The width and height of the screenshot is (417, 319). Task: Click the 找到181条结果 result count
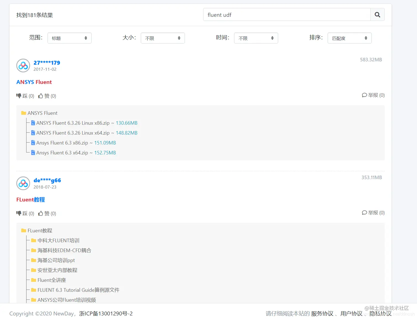[34, 15]
